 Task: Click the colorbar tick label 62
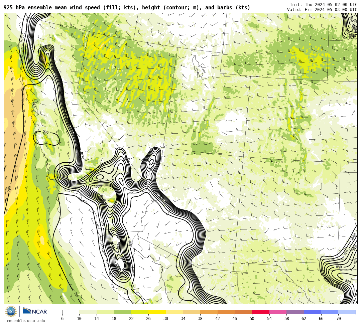(304, 319)
